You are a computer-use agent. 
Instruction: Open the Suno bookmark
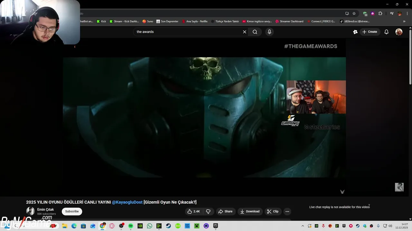tap(148, 21)
